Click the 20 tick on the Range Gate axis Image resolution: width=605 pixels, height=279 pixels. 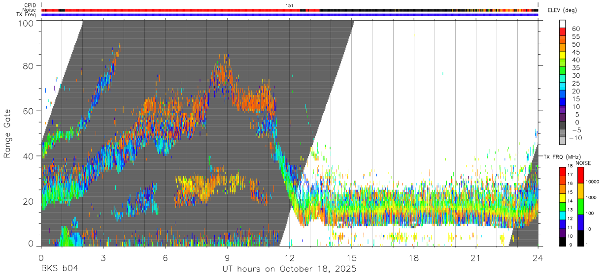point(29,201)
